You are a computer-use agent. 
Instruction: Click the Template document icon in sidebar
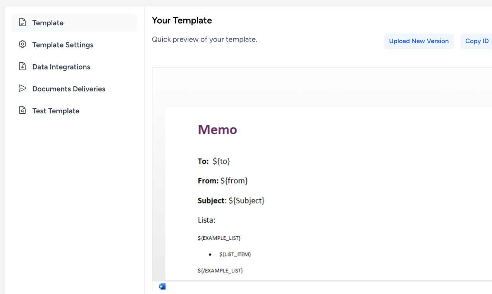click(22, 22)
